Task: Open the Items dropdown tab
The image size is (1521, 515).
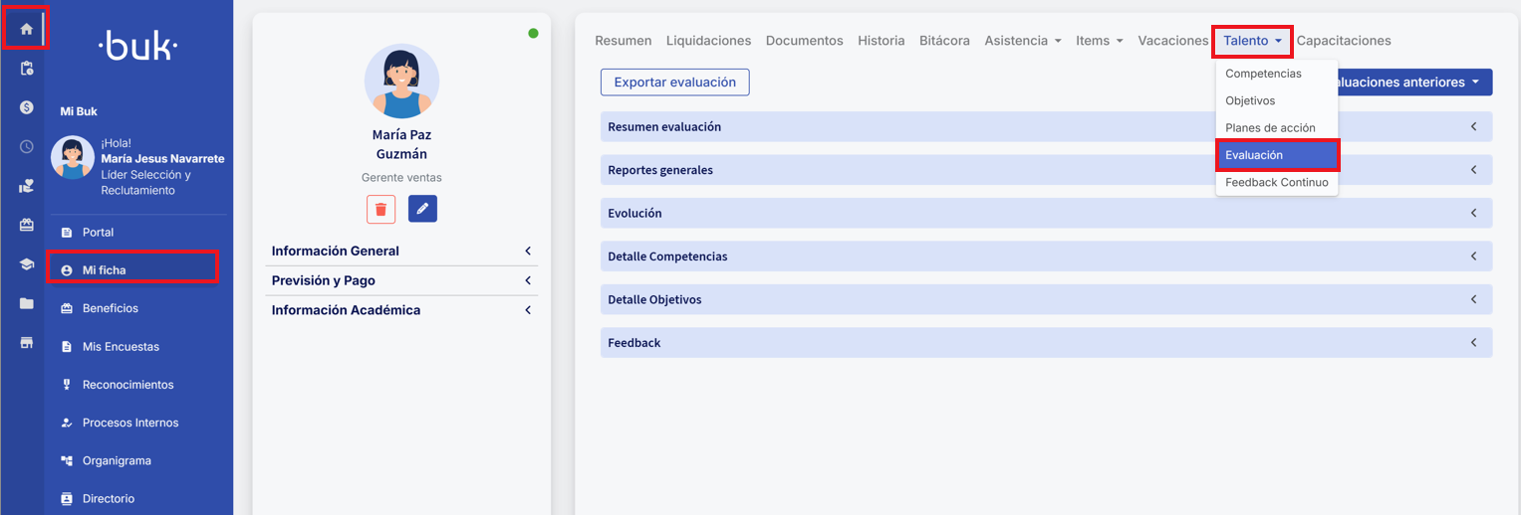Action: [1099, 41]
